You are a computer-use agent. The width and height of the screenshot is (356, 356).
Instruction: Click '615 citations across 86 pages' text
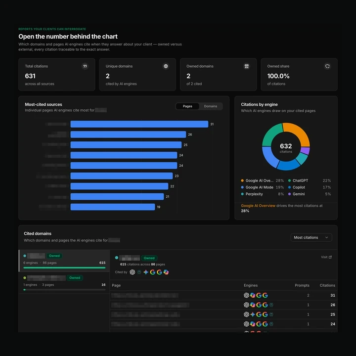pyautogui.click(x=142, y=264)
